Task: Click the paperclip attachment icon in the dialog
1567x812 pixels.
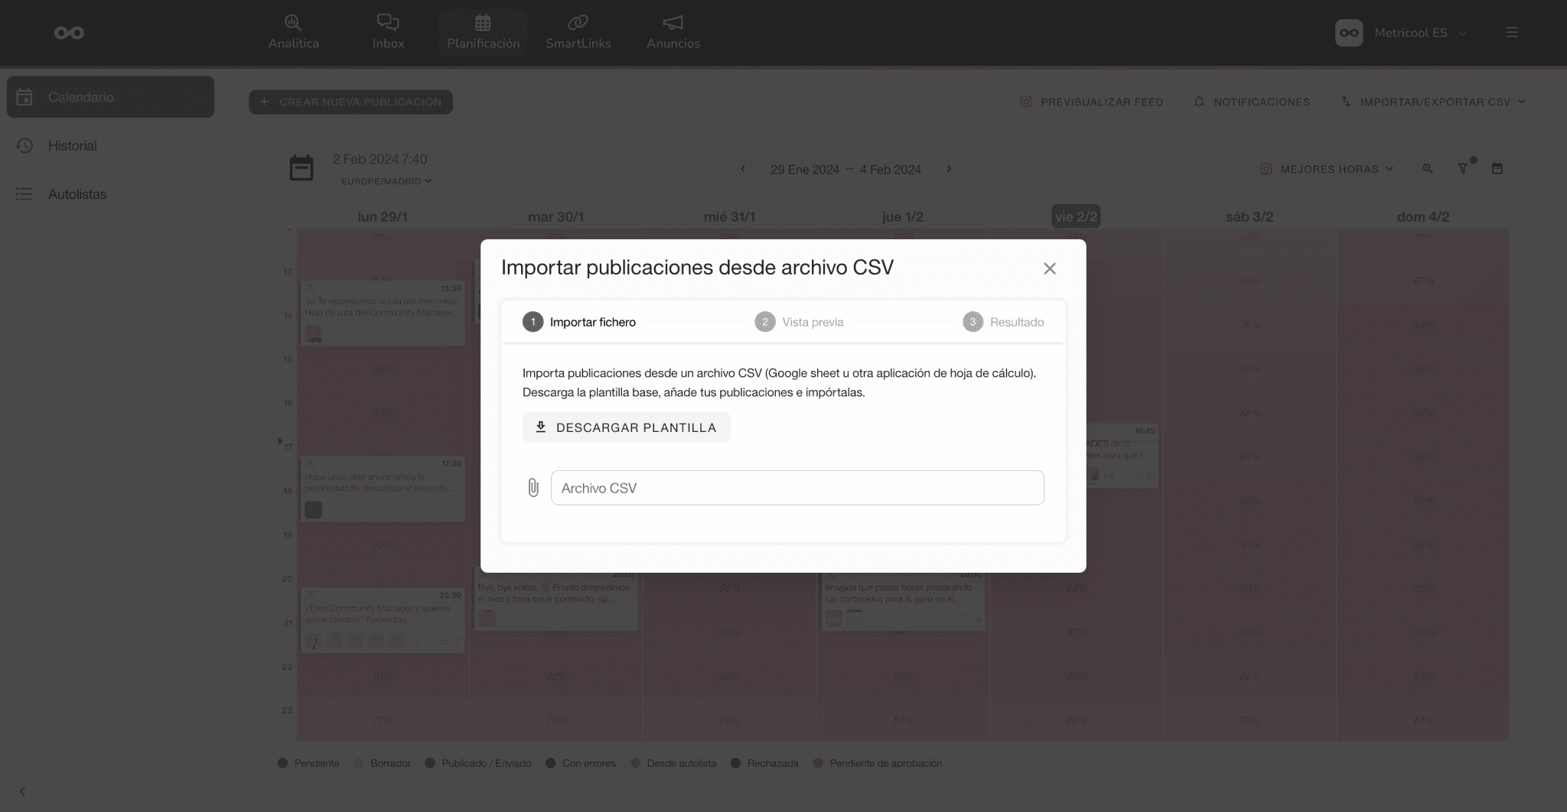Action: 533,487
